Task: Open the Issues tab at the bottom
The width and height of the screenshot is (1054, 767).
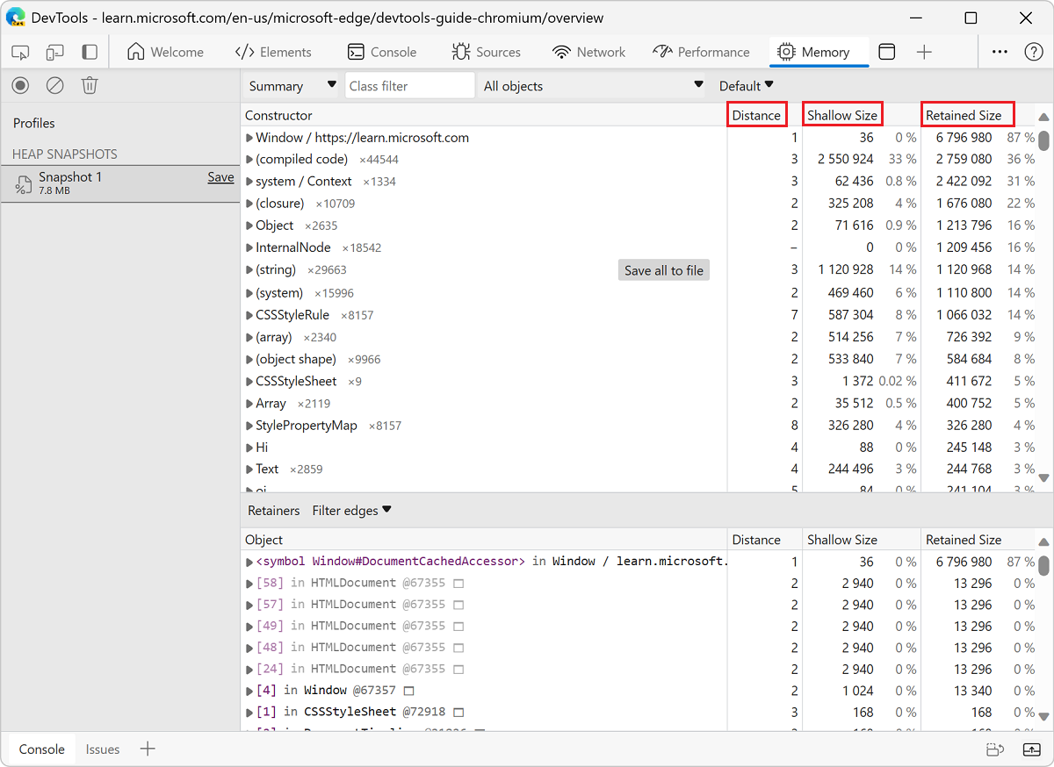Action: (102, 749)
